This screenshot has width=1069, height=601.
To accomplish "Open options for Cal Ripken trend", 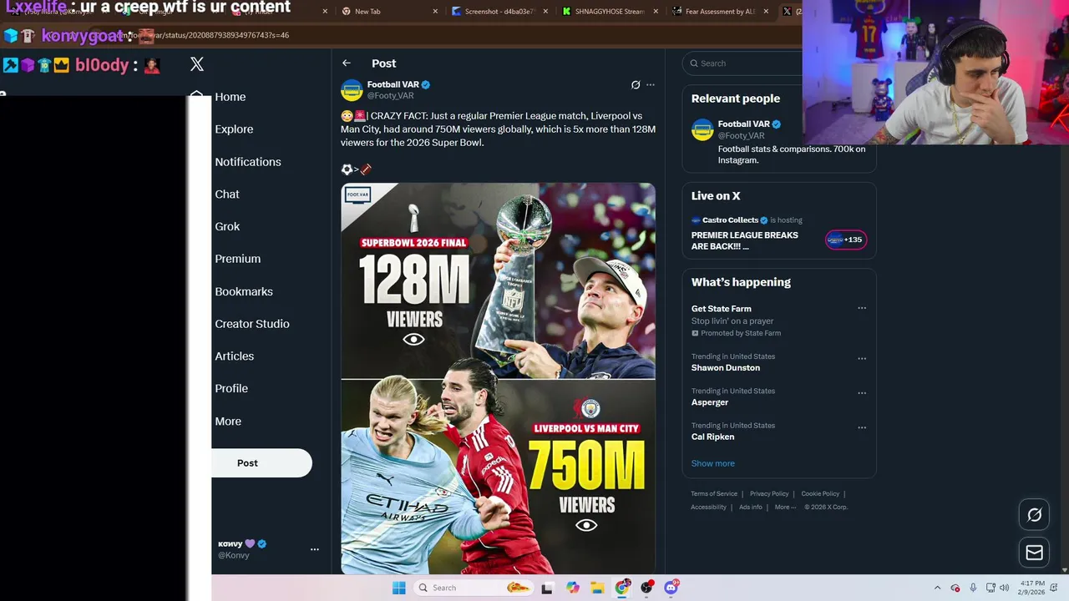I will pyautogui.click(x=862, y=427).
